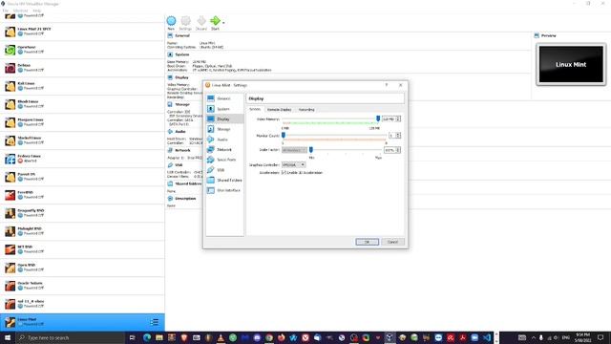Viewport: 611px width, 344px height.
Task: Click the Scale Factor percentage spinbox
Action: click(x=392, y=150)
